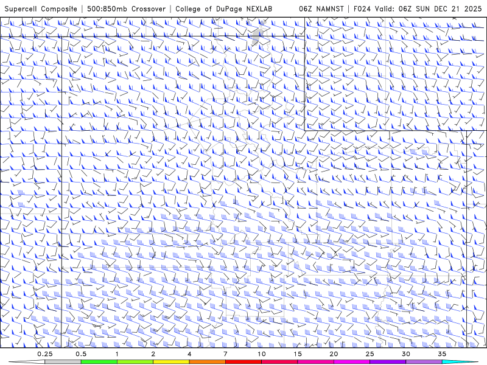Click the legend value label '1'

coord(117,354)
